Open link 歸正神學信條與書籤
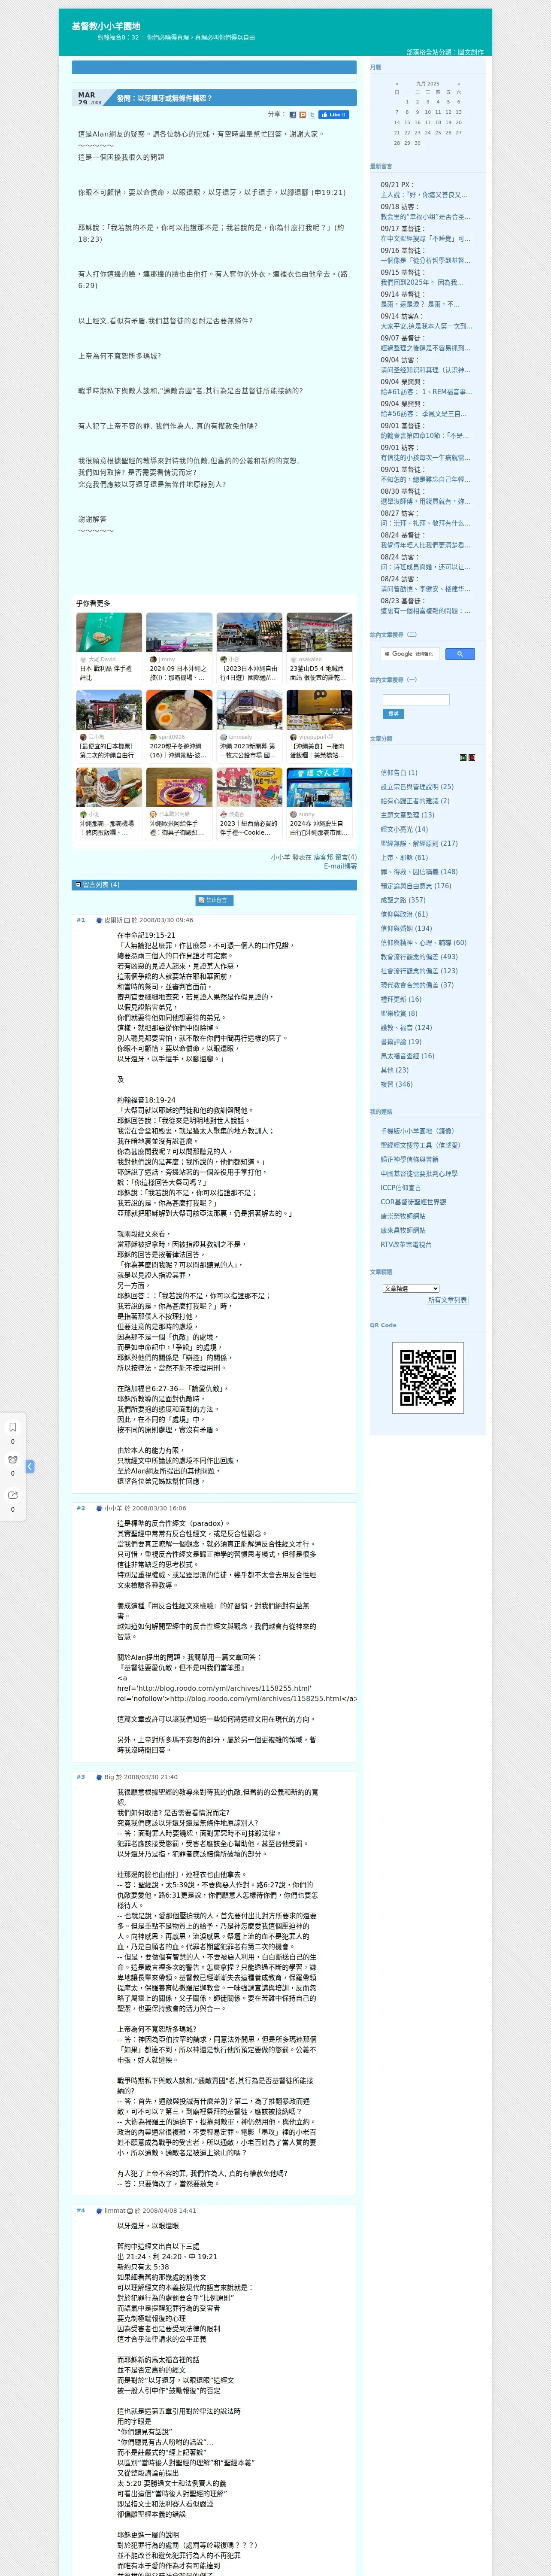The image size is (551, 2576). 409,1160
